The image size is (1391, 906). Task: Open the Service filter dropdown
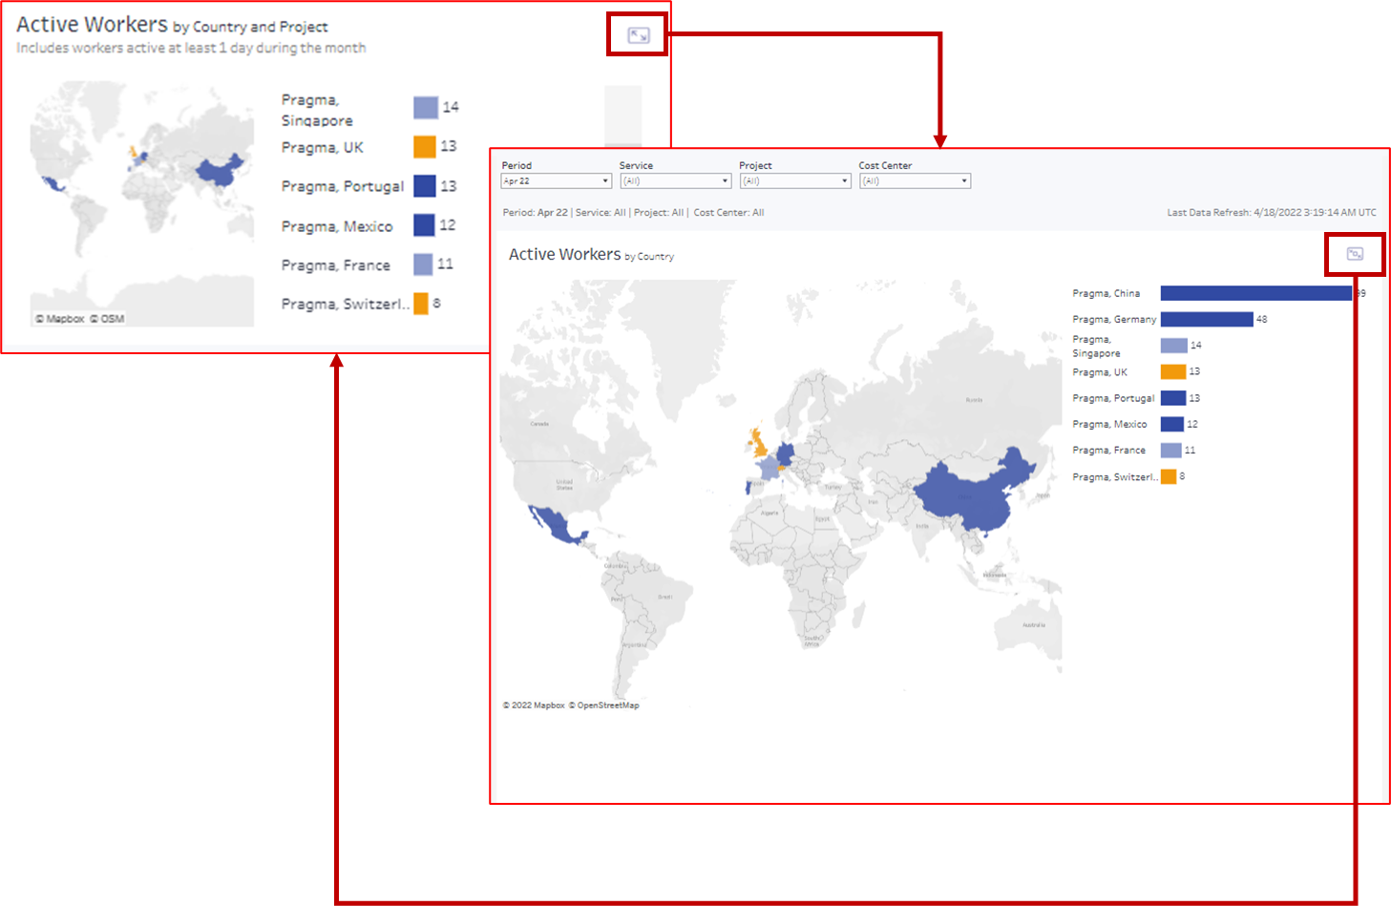723,180
